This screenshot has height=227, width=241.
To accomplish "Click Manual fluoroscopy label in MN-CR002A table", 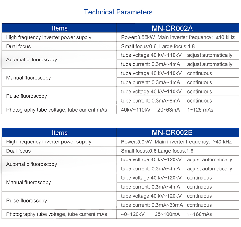I will [29, 78].
